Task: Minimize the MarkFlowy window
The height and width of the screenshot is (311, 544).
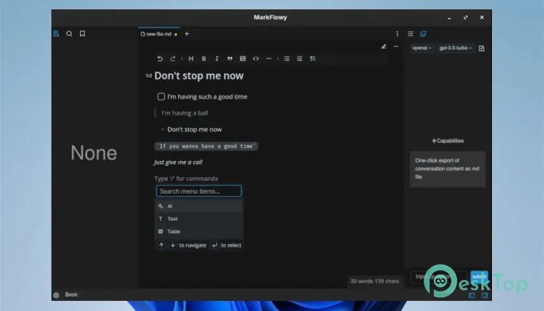Action: (x=449, y=18)
